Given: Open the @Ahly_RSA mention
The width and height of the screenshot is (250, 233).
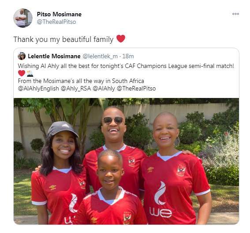Looking at the screenshot, I should (76, 88).
